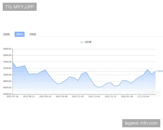
Task: Select the highlighted 周K线 tab
Action: coord(19,34)
